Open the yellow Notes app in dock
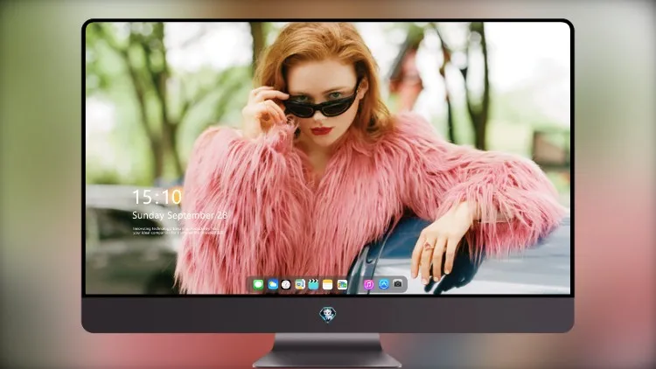Image resolution: width=656 pixels, height=369 pixels. (x=328, y=284)
